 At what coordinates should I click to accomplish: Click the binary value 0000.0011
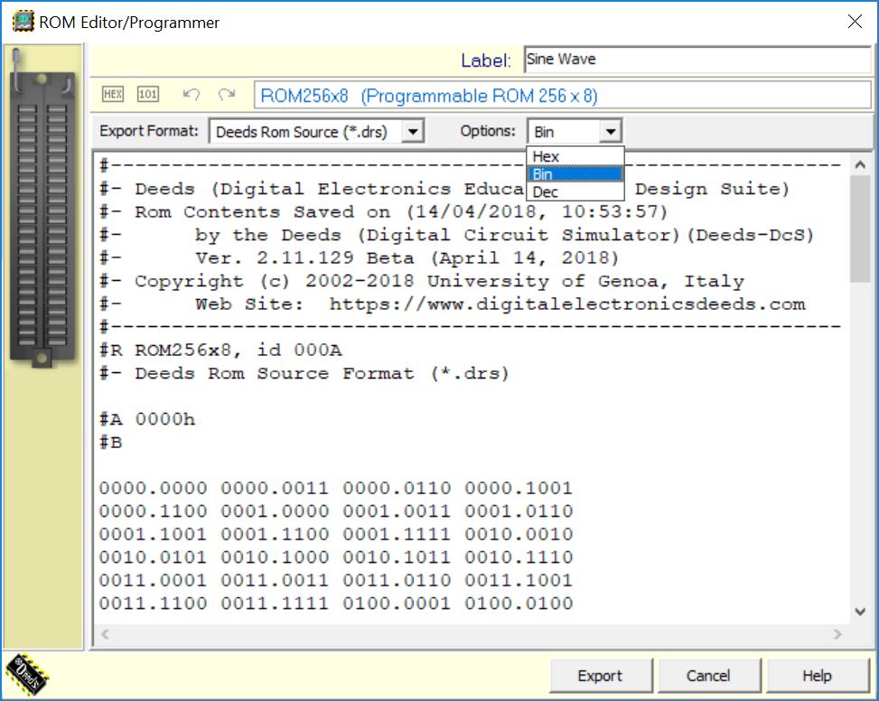275,488
